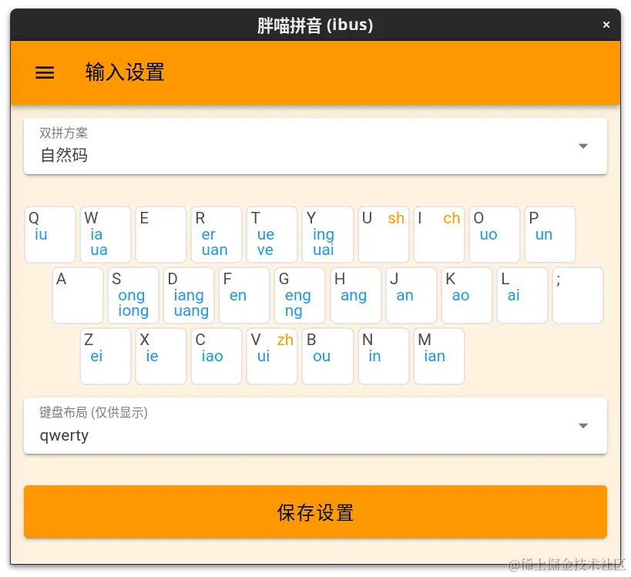The width and height of the screenshot is (631, 577).
Task: Click the 输入设置 header title
Action: [x=124, y=72]
